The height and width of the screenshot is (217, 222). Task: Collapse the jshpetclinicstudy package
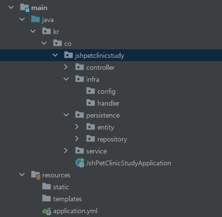pos(55,55)
